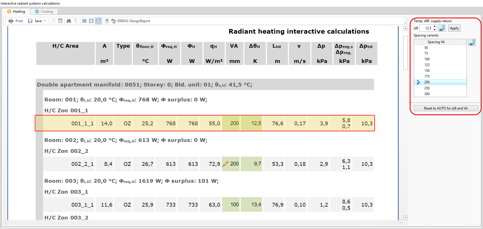The width and height of the screenshot is (483, 229).
Task: Click computer icon beside Spacing VA list
Action: click(x=472, y=43)
